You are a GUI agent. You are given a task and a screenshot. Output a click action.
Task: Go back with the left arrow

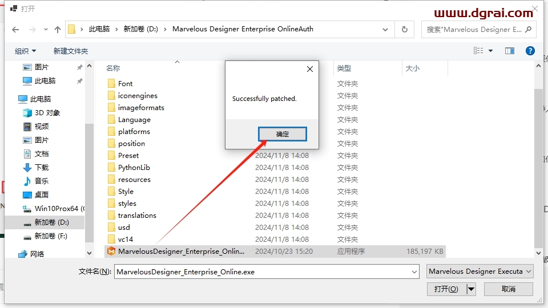pyautogui.click(x=15, y=30)
